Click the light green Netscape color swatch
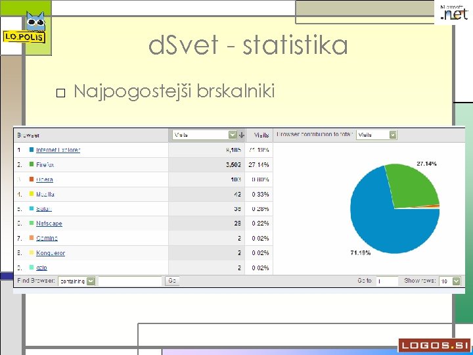The image size is (473, 355). [32, 223]
